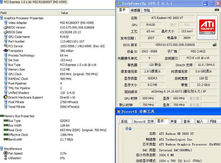Switch to the 传感器 tab in GPU-Z

135,10
